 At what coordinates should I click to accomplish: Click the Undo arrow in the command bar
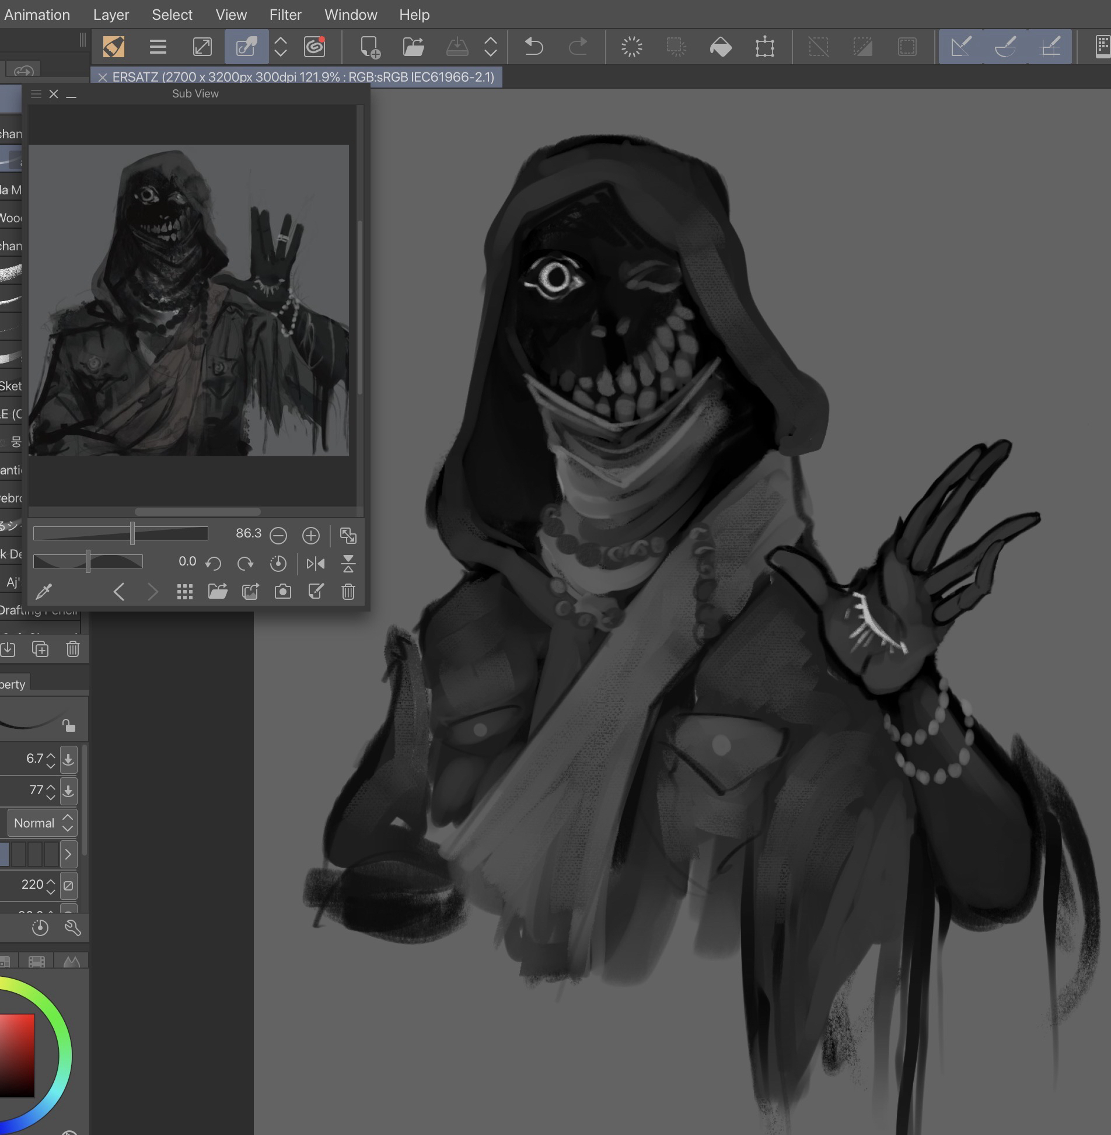[533, 47]
